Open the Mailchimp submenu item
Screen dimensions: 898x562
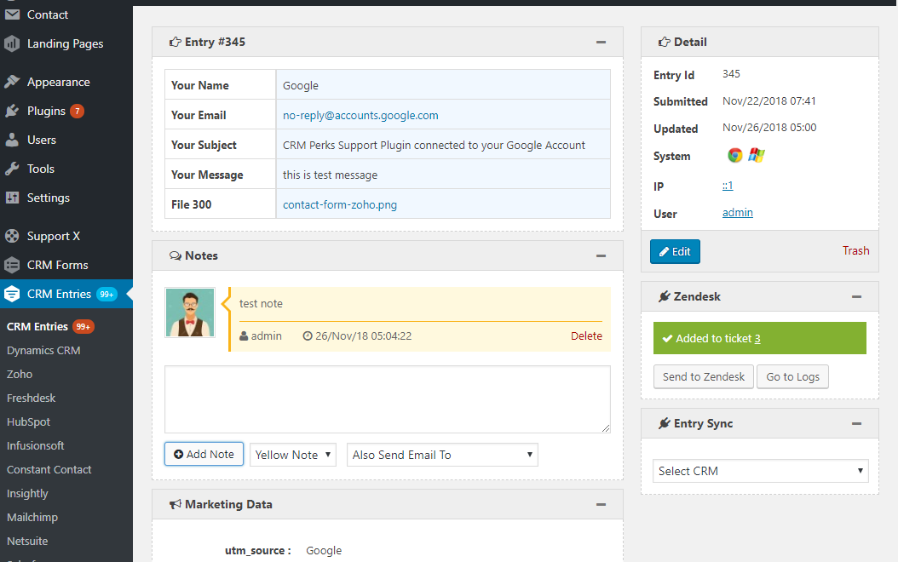pos(32,517)
